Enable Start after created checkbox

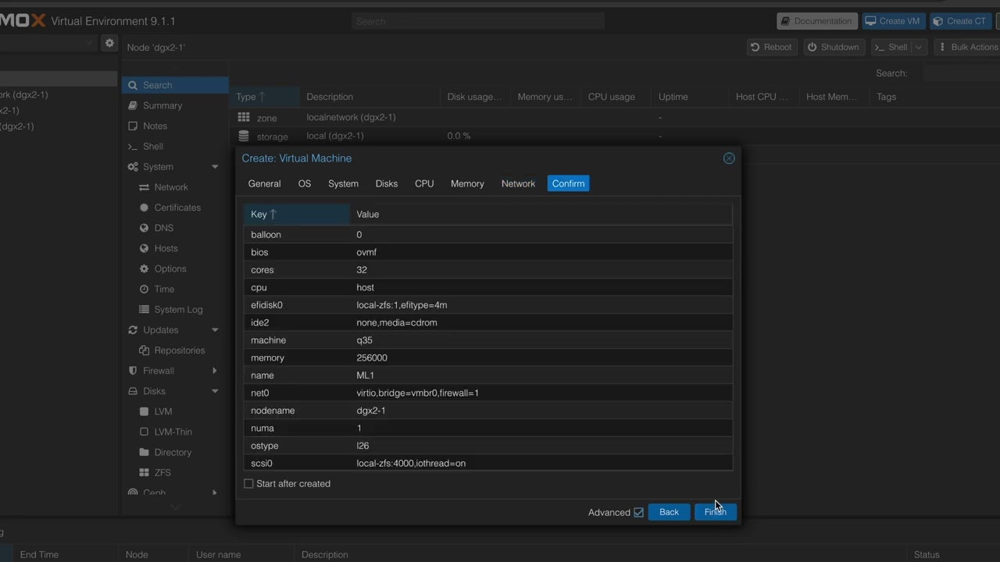pyautogui.click(x=248, y=484)
